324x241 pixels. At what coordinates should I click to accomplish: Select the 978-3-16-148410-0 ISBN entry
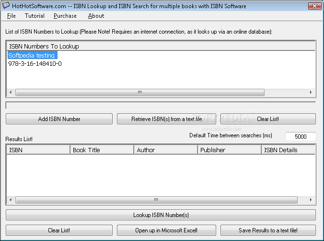[35, 63]
